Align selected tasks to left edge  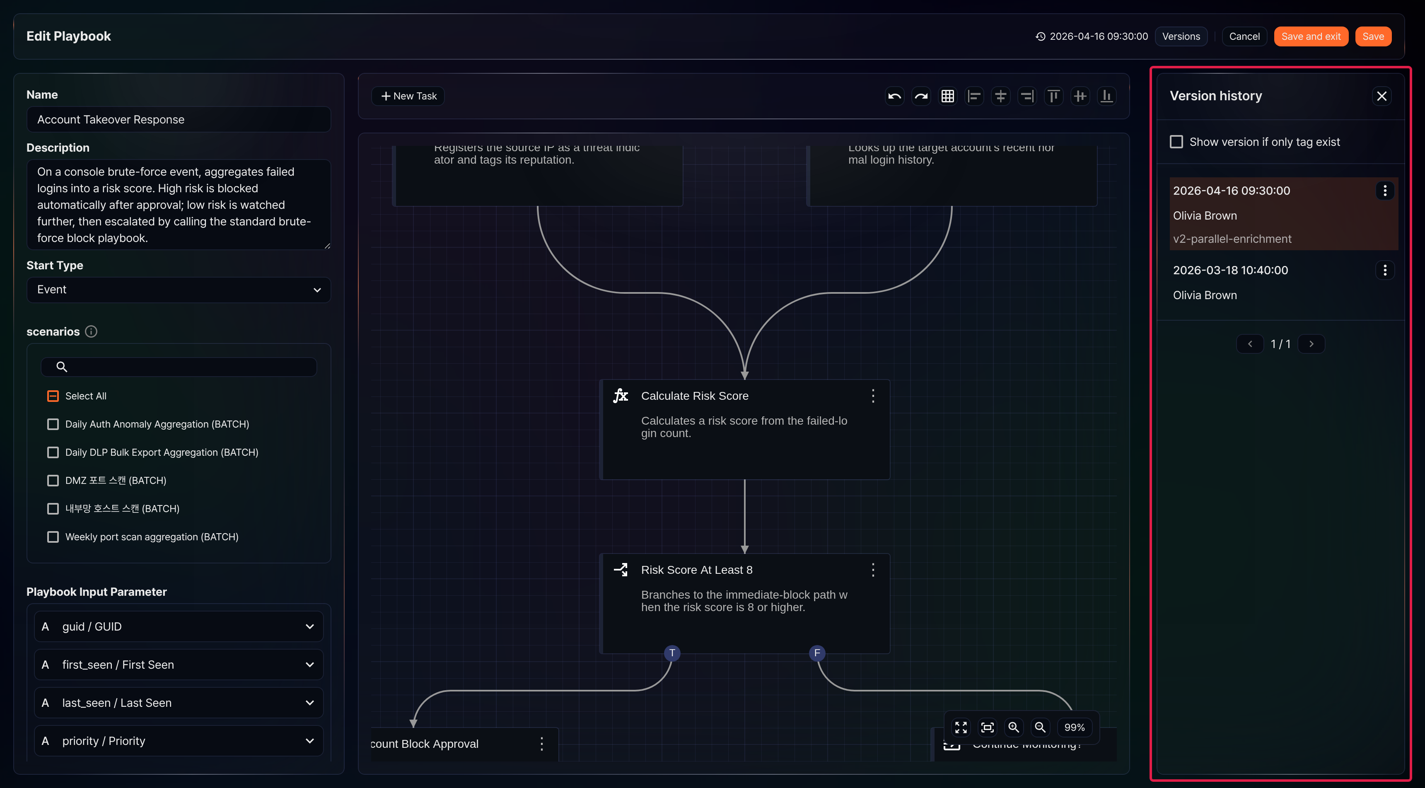974,96
